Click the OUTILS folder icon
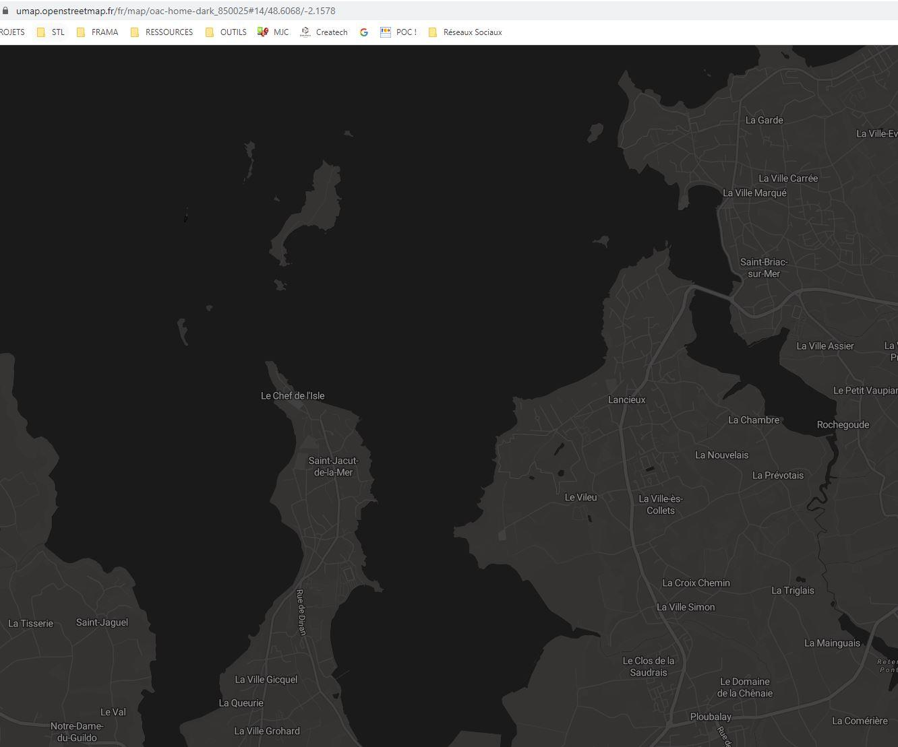Viewport: 898px width, 747px height. pyautogui.click(x=210, y=32)
